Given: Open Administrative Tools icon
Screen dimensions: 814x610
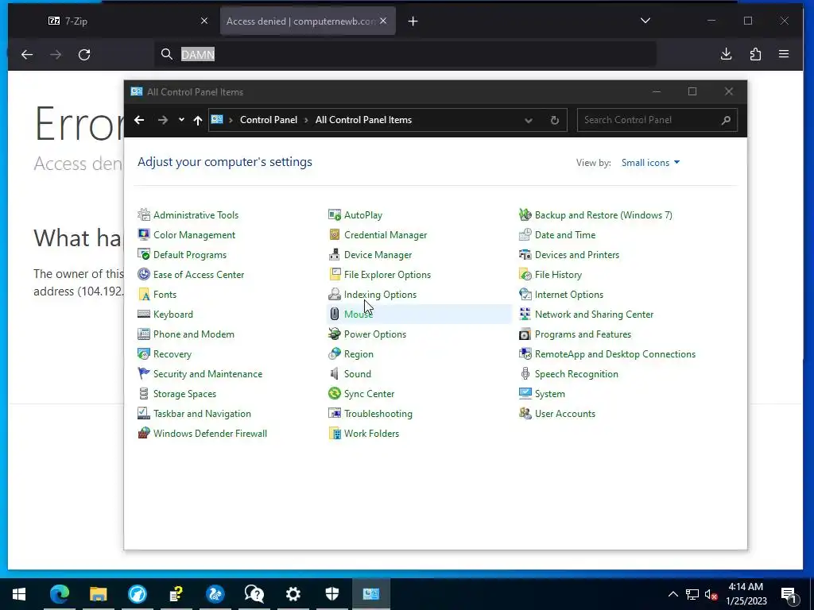Looking at the screenshot, I should click(x=144, y=214).
